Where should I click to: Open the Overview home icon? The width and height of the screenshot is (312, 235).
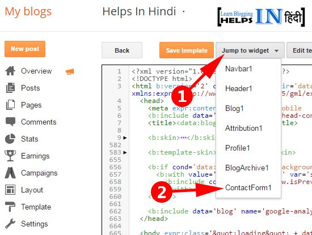10,71
